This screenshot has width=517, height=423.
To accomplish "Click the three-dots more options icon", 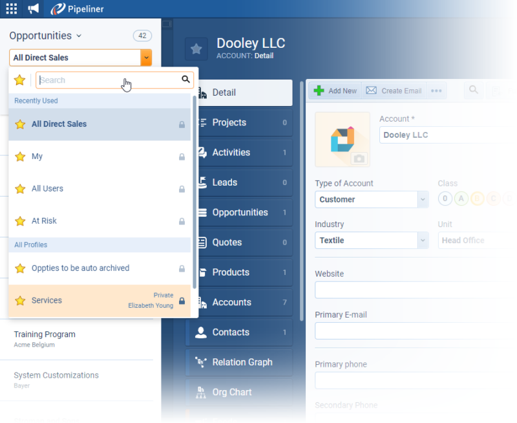I will 436,91.
